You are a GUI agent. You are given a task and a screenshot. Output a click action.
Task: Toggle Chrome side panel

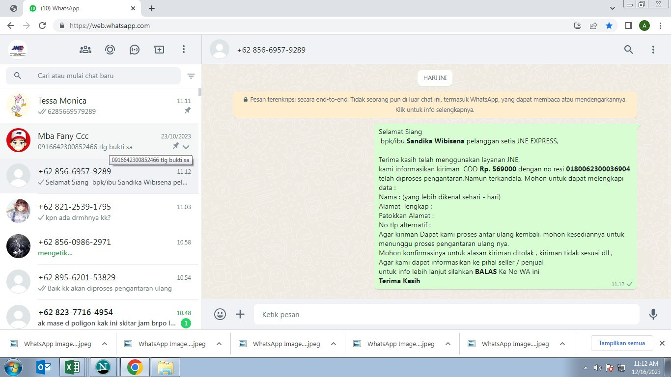(628, 26)
